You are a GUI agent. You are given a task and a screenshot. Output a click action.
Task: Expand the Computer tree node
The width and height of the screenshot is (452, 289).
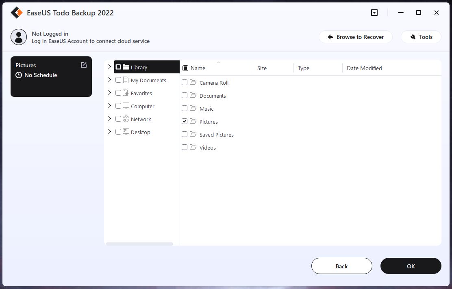(x=109, y=105)
